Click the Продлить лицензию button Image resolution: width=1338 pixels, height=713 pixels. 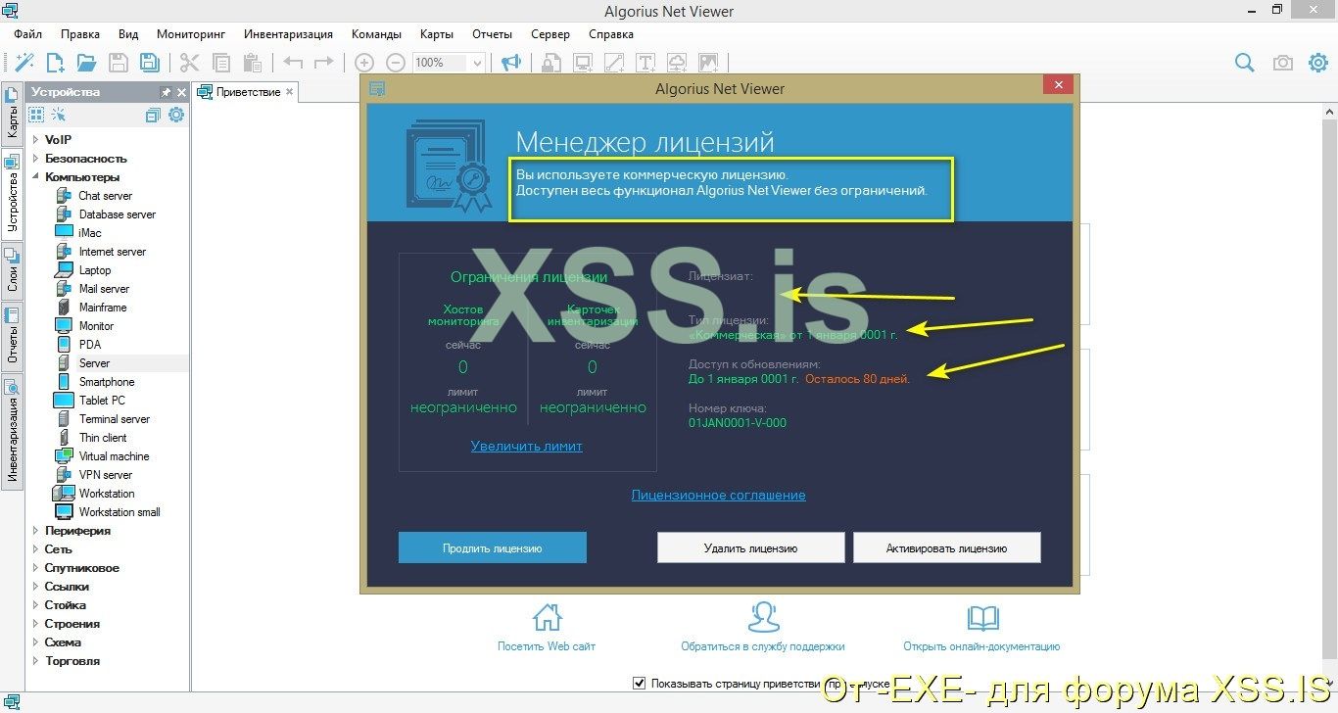pos(492,548)
